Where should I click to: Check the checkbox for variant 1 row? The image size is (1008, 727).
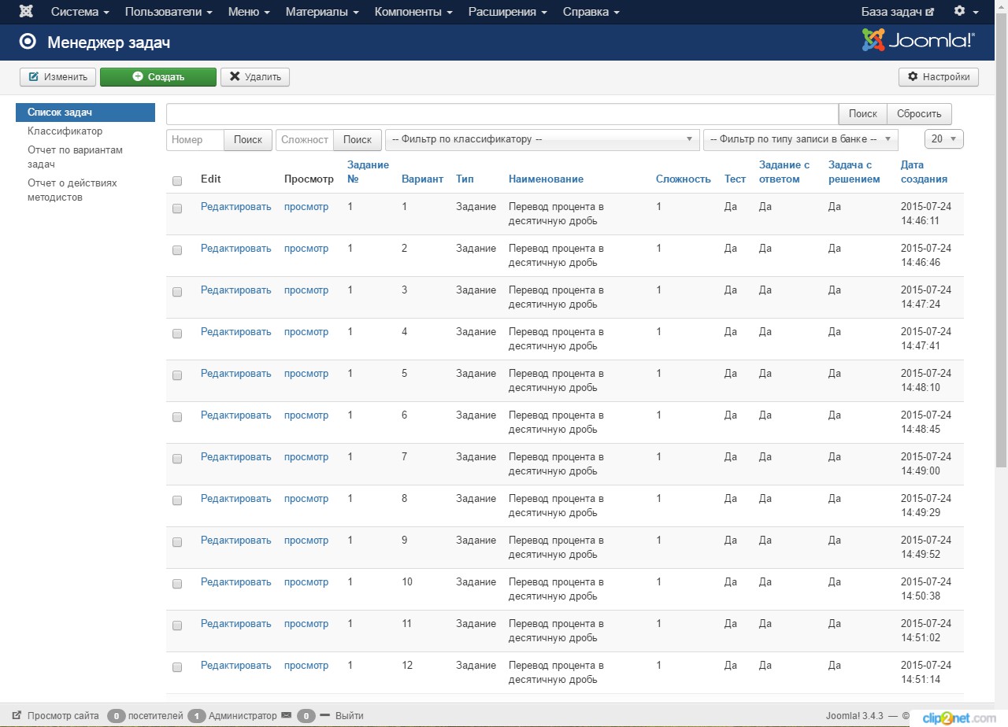coord(177,209)
